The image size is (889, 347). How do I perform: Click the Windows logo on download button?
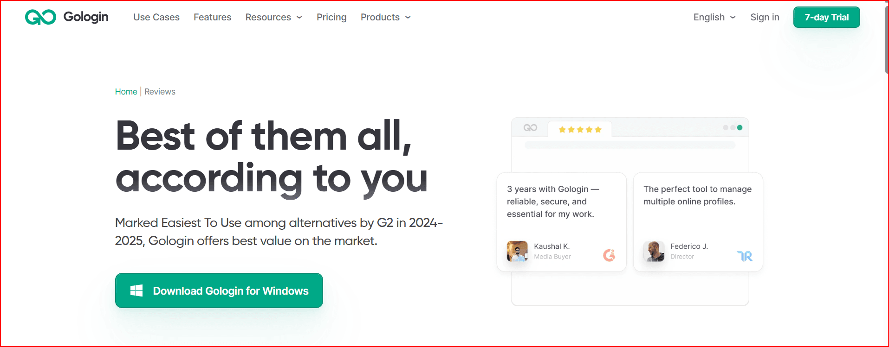(x=136, y=290)
